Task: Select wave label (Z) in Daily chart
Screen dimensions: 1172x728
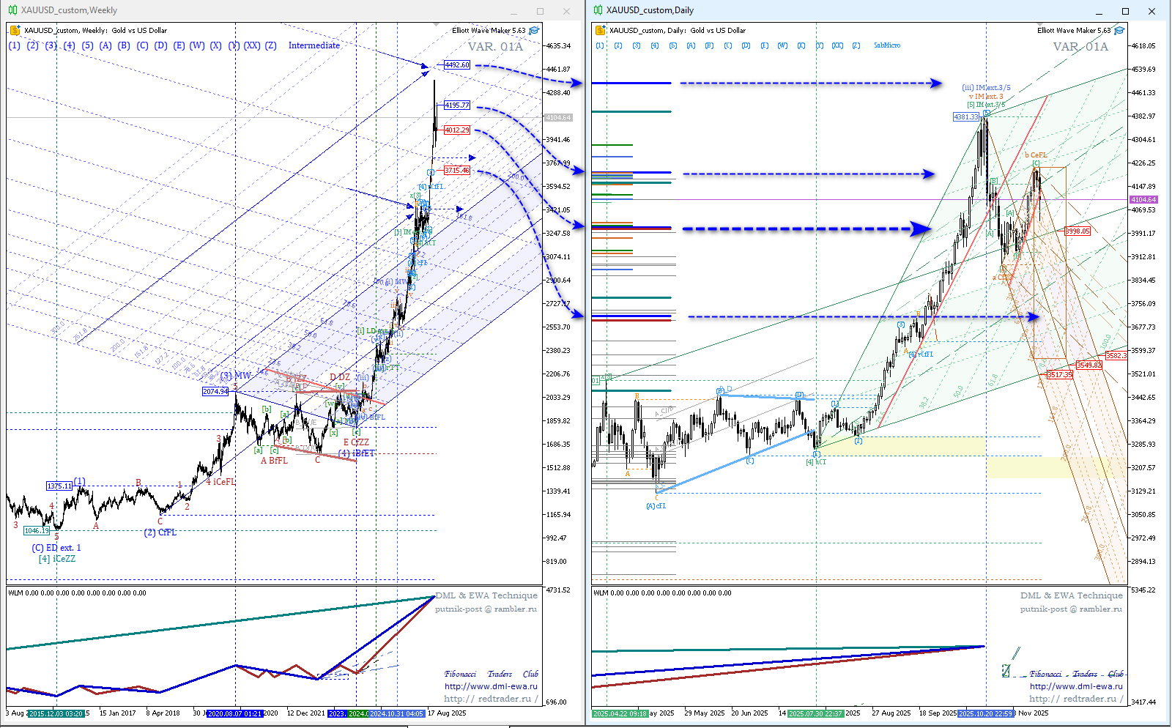Action: 856,45
